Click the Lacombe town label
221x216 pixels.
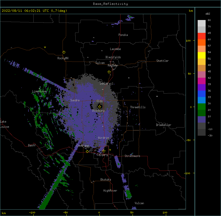coord(115,49)
